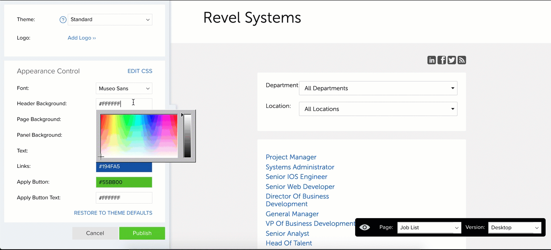The height and width of the screenshot is (250, 551).
Task: Adjust the grayscale brightness slider
Action: click(187, 136)
